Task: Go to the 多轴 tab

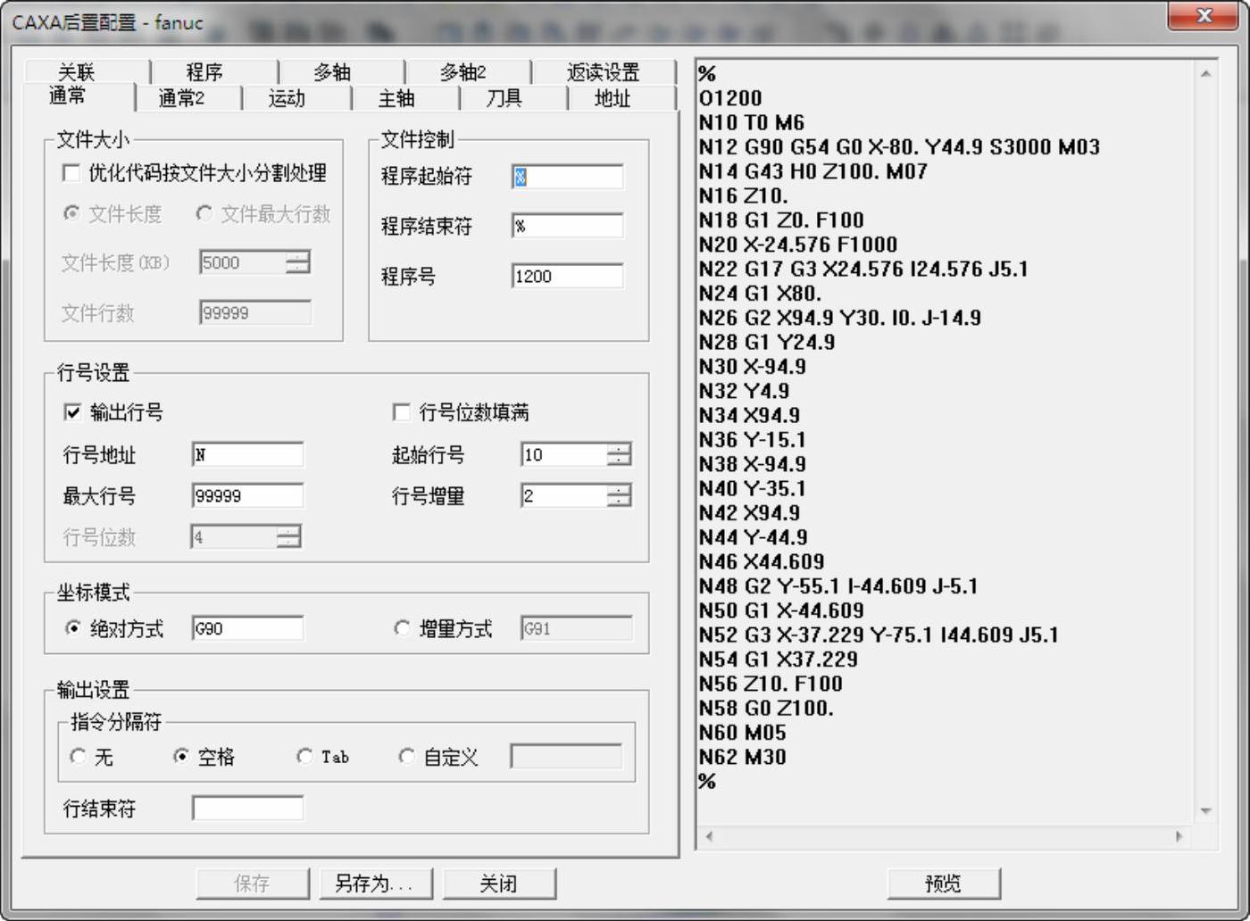Action: tap(331, 72)
